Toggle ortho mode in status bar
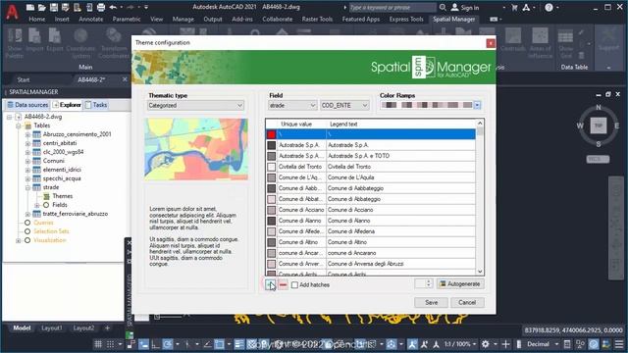The image size is (628, 353). (156, 344)
